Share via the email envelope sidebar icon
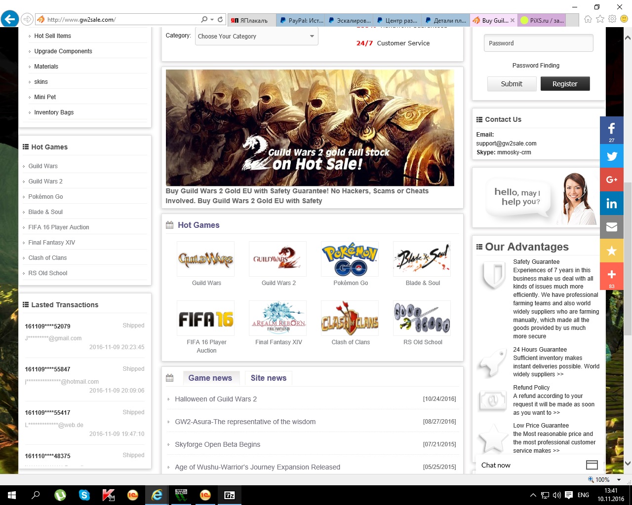This screenshot has width=632, height=505. (611, 227)
